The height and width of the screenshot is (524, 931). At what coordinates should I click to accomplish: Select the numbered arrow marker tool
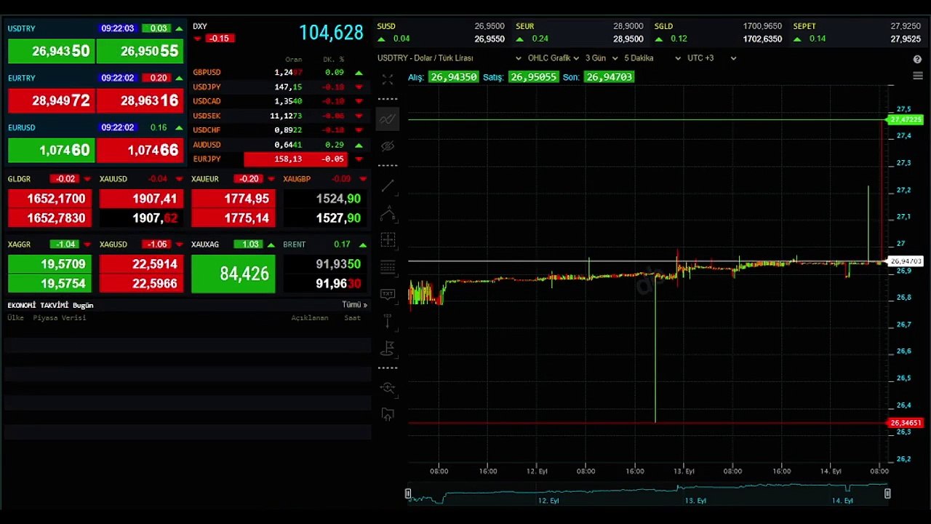click(388, 321)
